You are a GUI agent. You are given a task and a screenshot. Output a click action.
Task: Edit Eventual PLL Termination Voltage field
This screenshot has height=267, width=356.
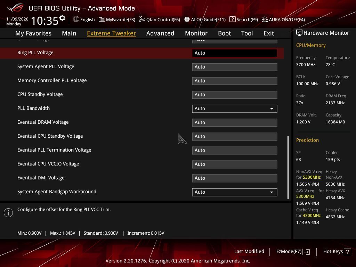(x=235, y=150)
